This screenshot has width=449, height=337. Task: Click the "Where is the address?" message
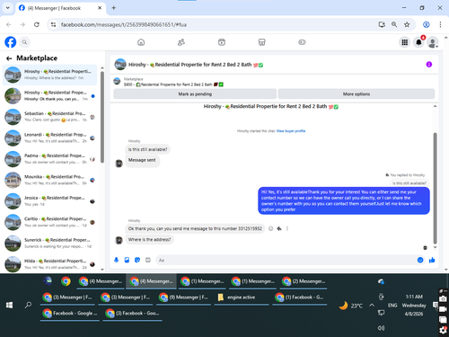pos(149,240)
